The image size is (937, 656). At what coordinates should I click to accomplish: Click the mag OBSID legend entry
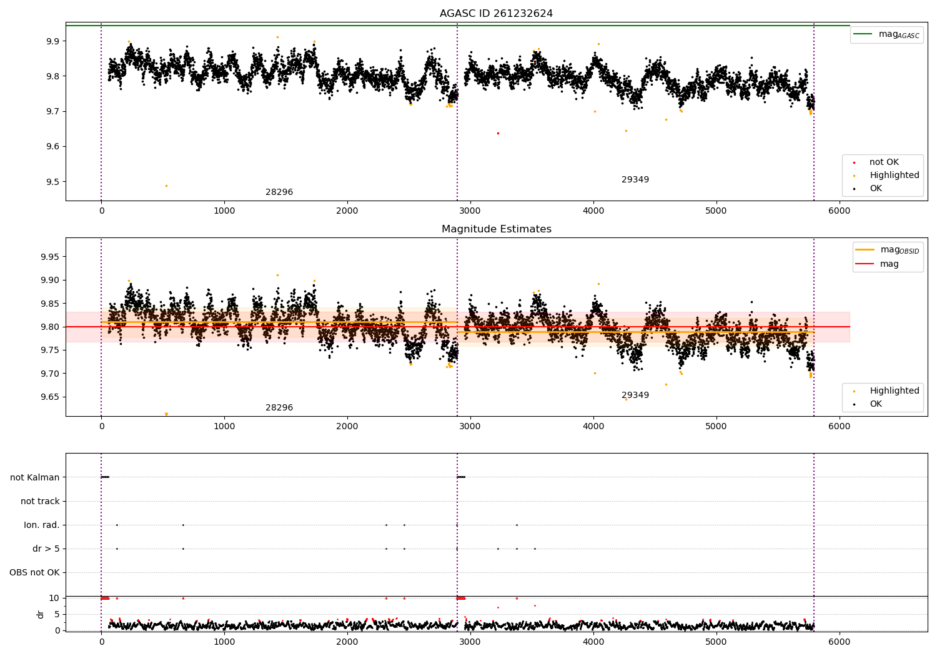[x=888, y=250]
